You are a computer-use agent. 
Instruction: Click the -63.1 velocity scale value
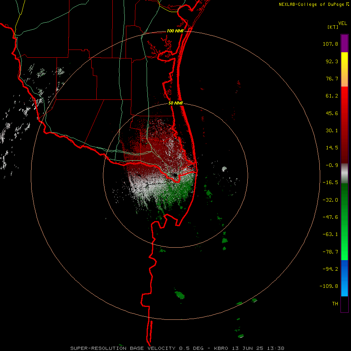[330, 234]
